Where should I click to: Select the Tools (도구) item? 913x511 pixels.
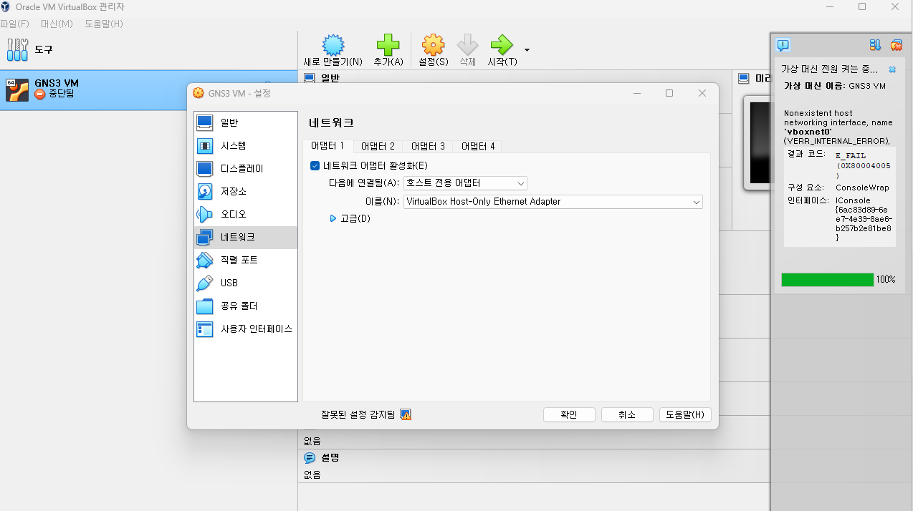(148, 49)
